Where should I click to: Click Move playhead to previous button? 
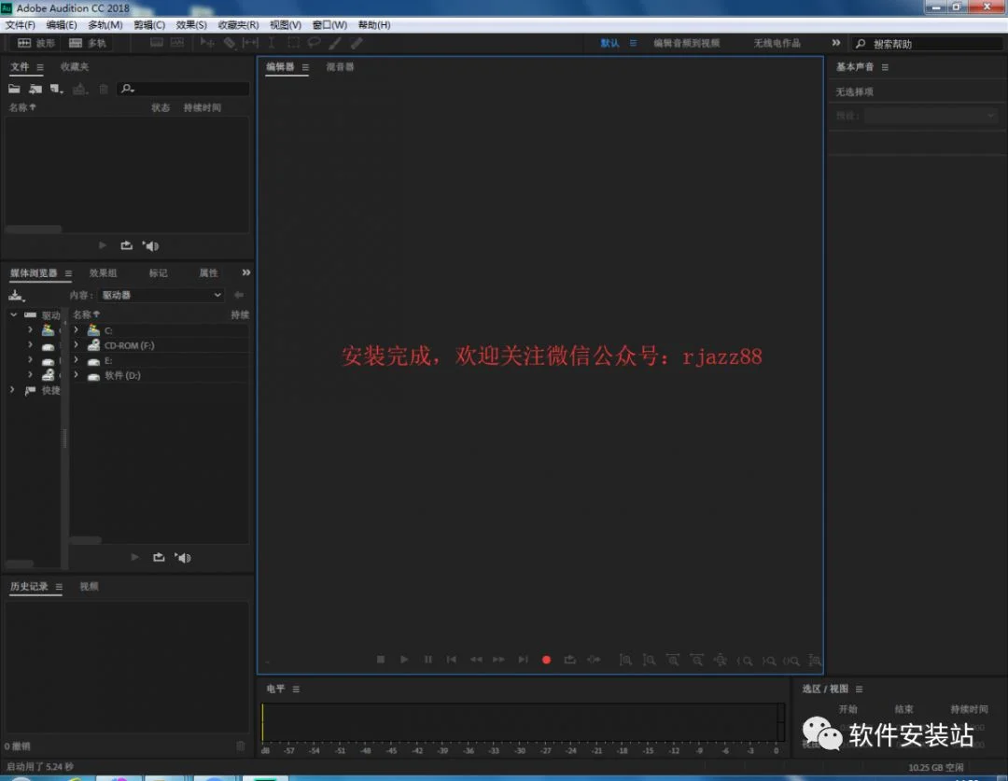452,660
